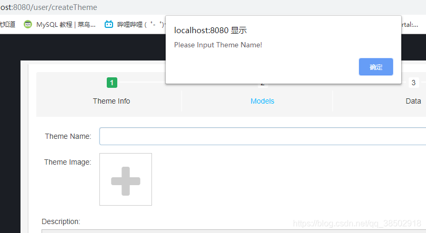Click the Theme Name label text
This screenshot has height=233, width=426.
68,136
